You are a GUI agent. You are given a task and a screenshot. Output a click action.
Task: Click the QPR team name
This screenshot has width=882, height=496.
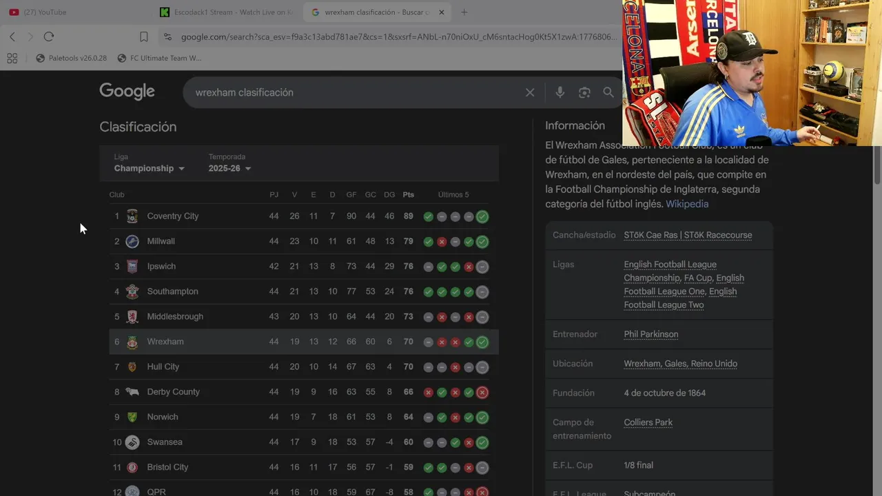156,492
